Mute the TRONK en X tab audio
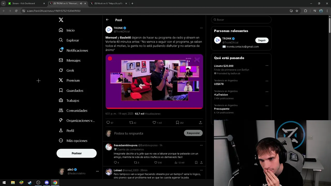Viewport: 331px width, 186px height. coord(81,3)
